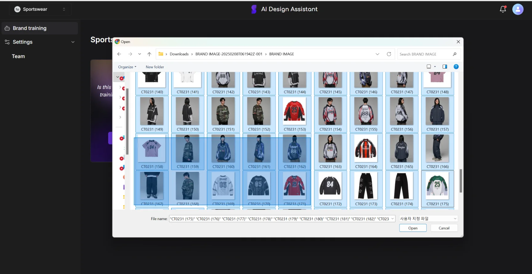Click AI Design Assistant logo icon
The image size is (532, 274).
254,9
